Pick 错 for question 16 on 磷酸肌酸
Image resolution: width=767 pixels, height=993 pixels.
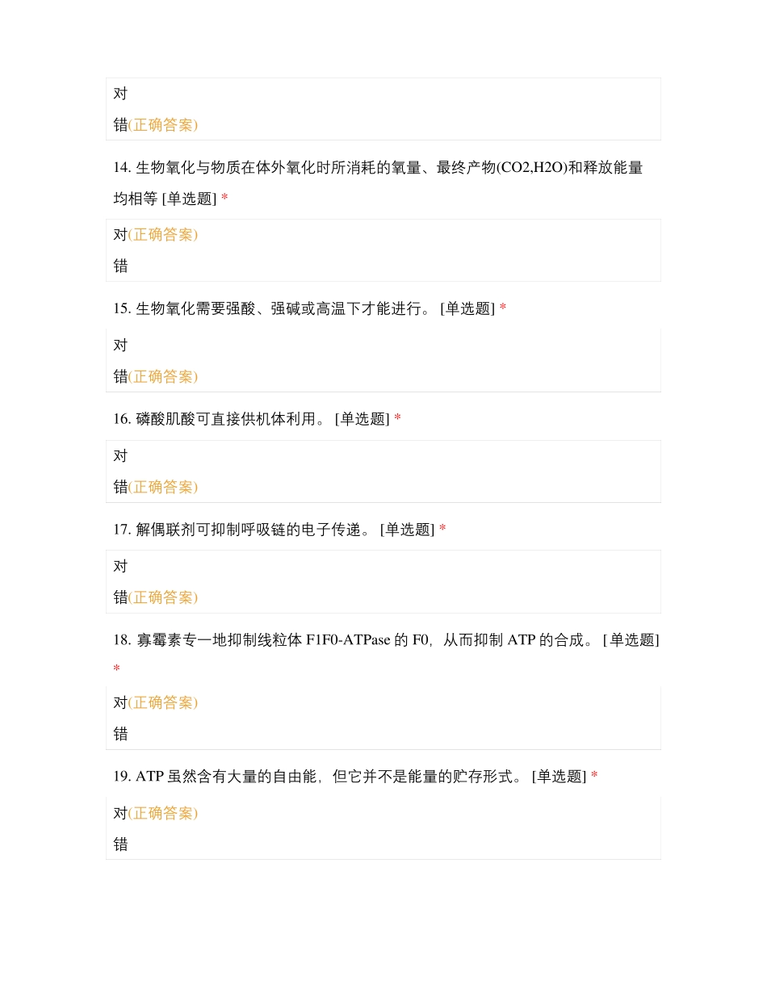[121, 487]
